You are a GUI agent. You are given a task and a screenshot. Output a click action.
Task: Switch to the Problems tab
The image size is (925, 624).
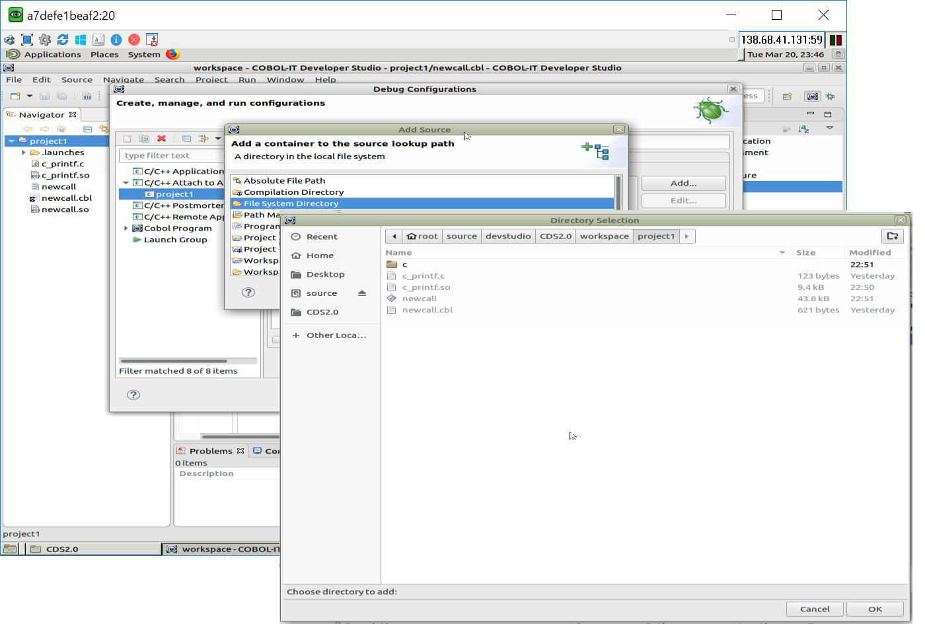210,451
